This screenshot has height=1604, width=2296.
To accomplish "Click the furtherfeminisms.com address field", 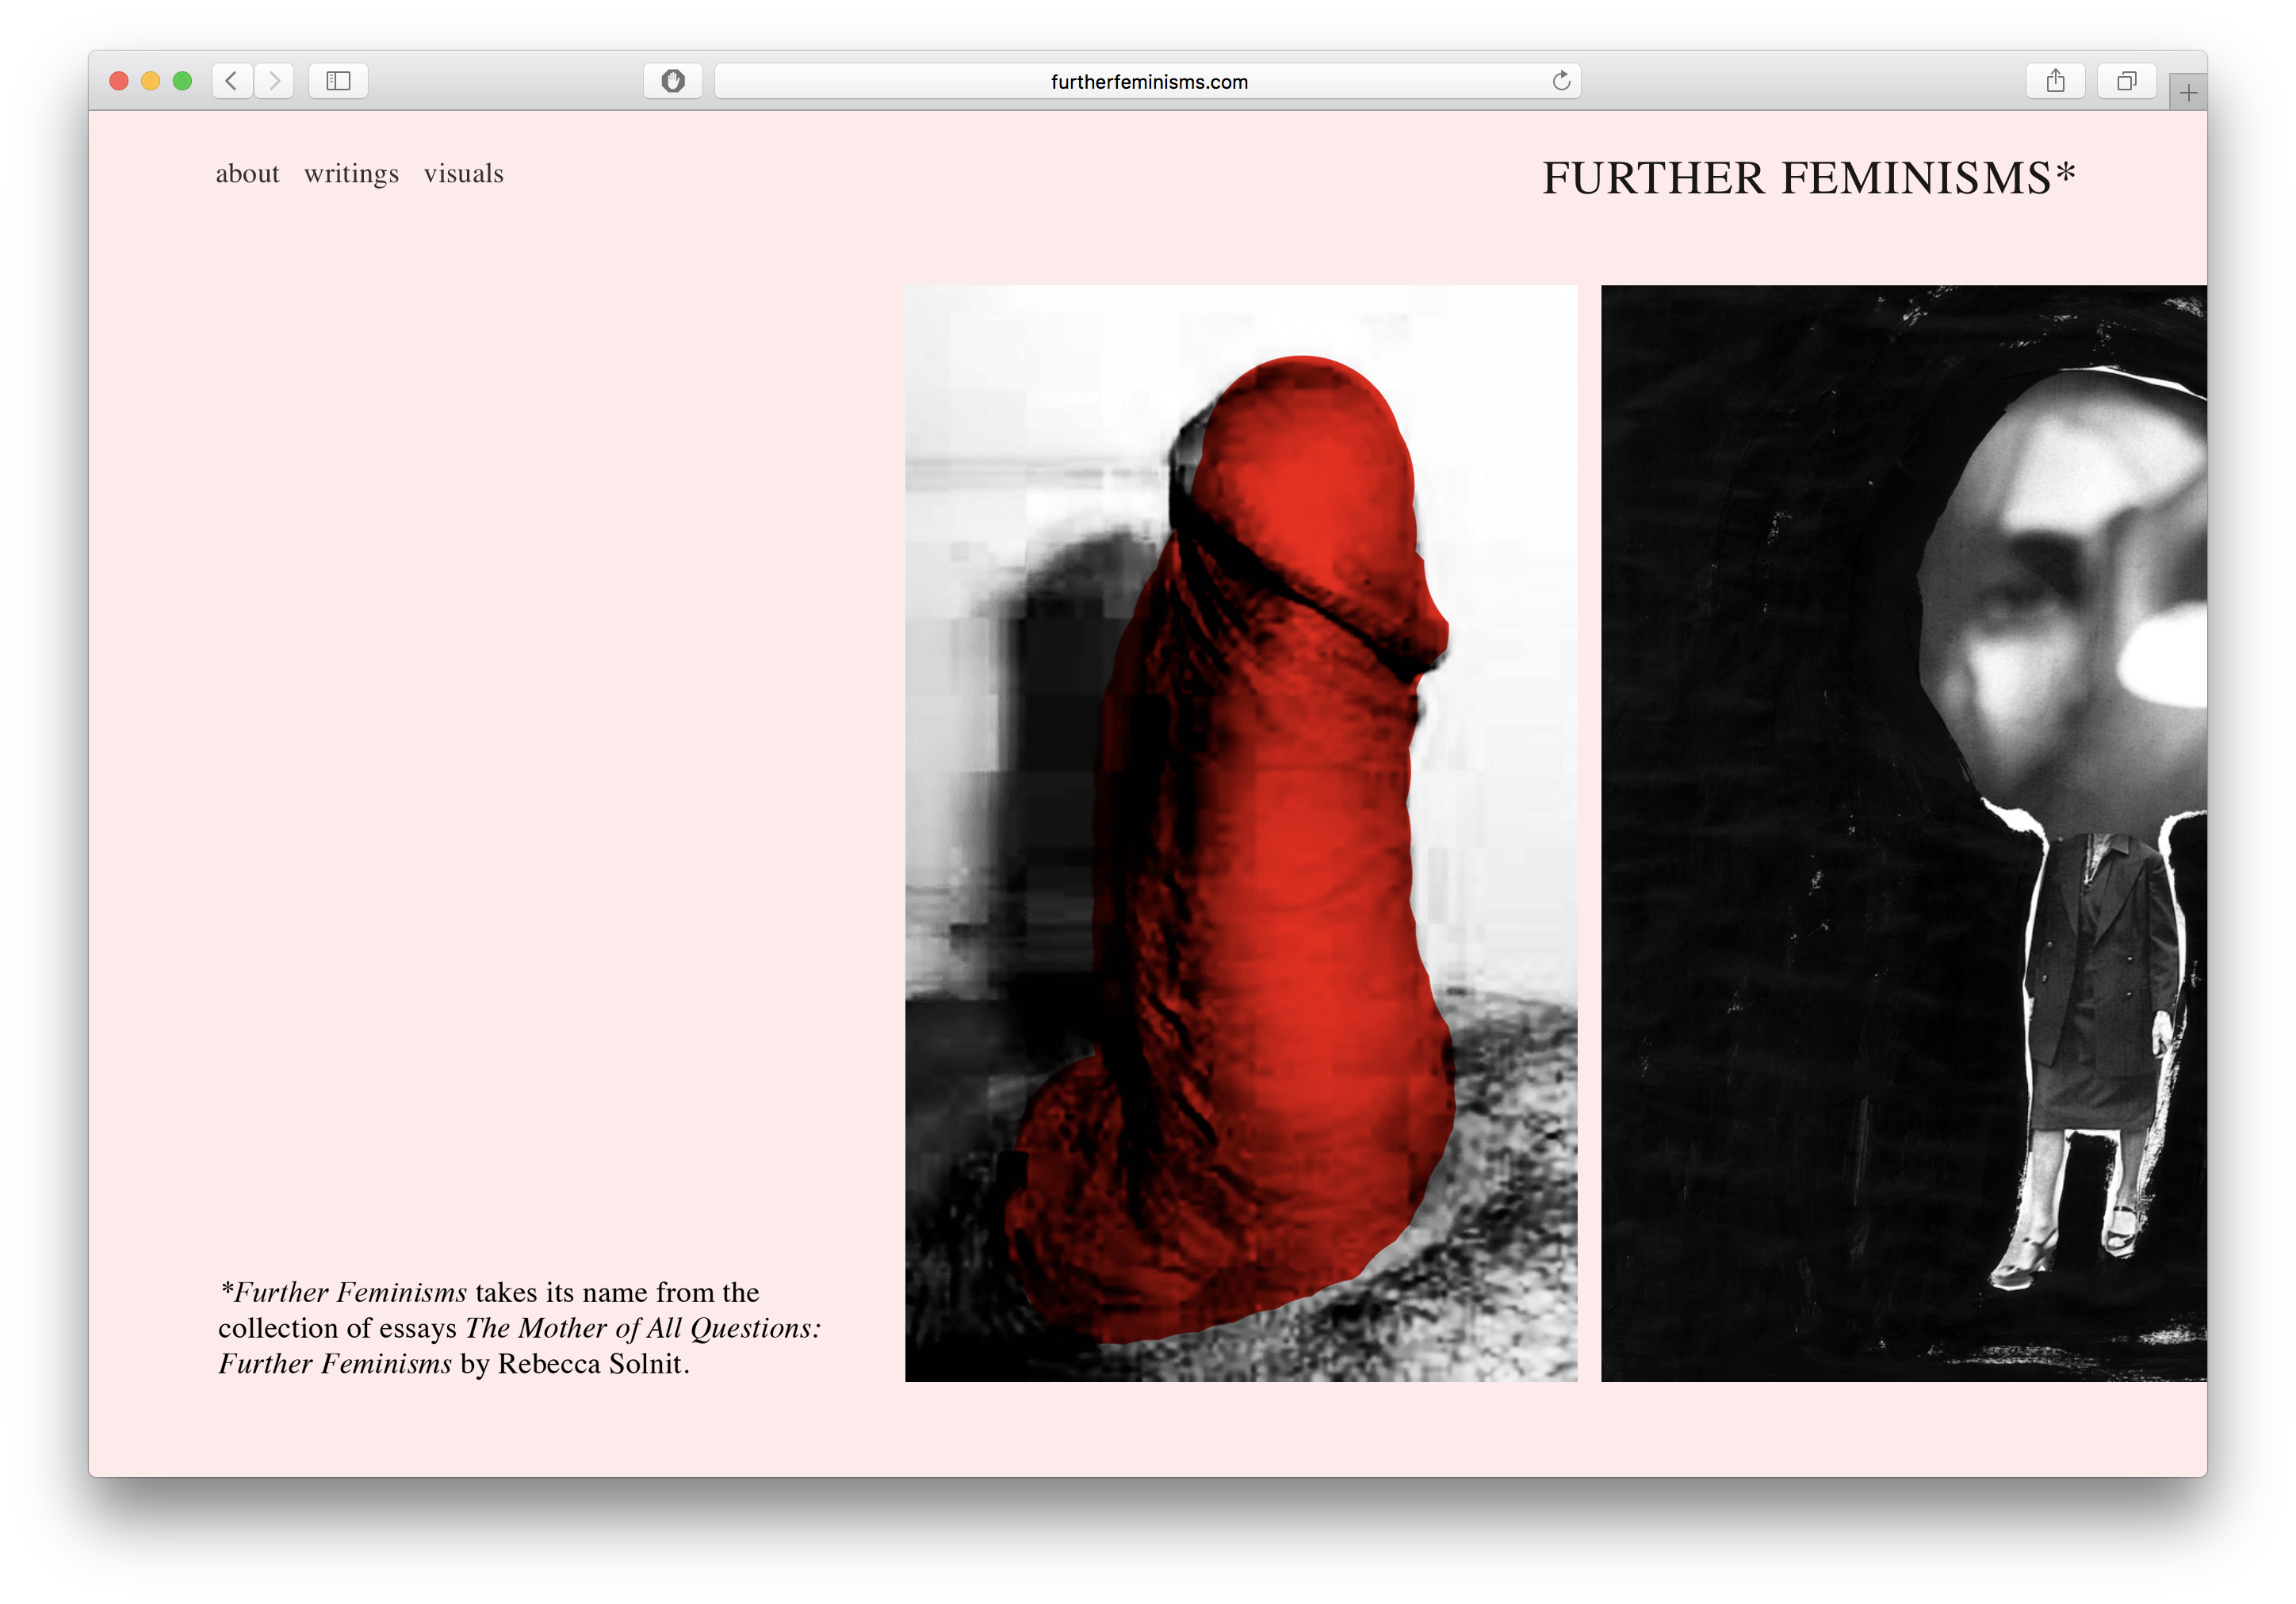I will [1148, 81].
